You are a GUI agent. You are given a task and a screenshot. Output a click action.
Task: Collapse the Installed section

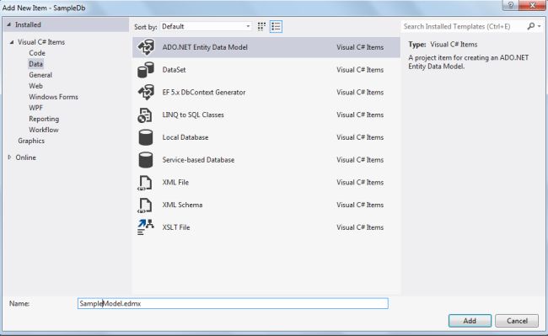pyautogui.click(x=9, y=24)
